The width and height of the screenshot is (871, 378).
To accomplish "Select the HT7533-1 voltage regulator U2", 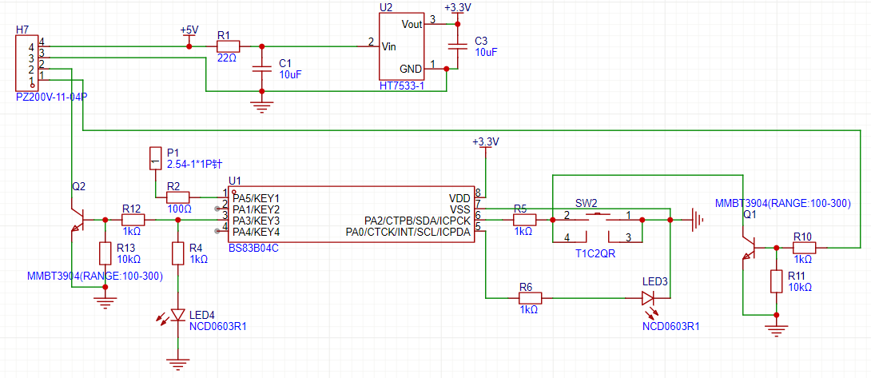I will [x=400, y=46].
